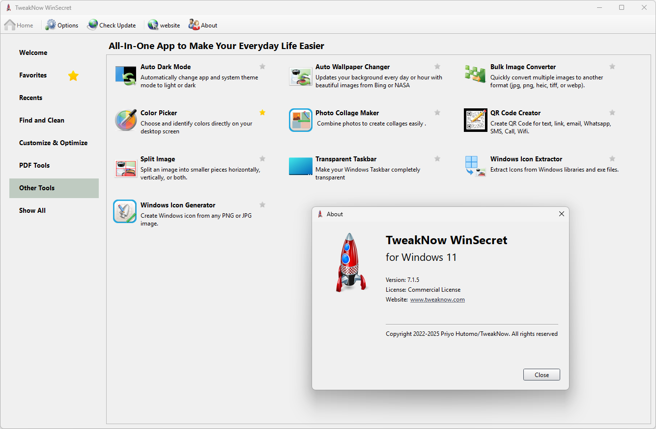Open Windows Icon Generator icon

(x=125, y=211)
